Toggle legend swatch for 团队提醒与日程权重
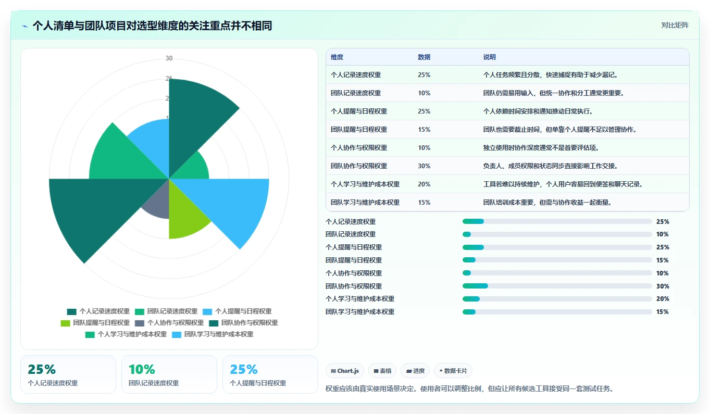 click(65, 323)
